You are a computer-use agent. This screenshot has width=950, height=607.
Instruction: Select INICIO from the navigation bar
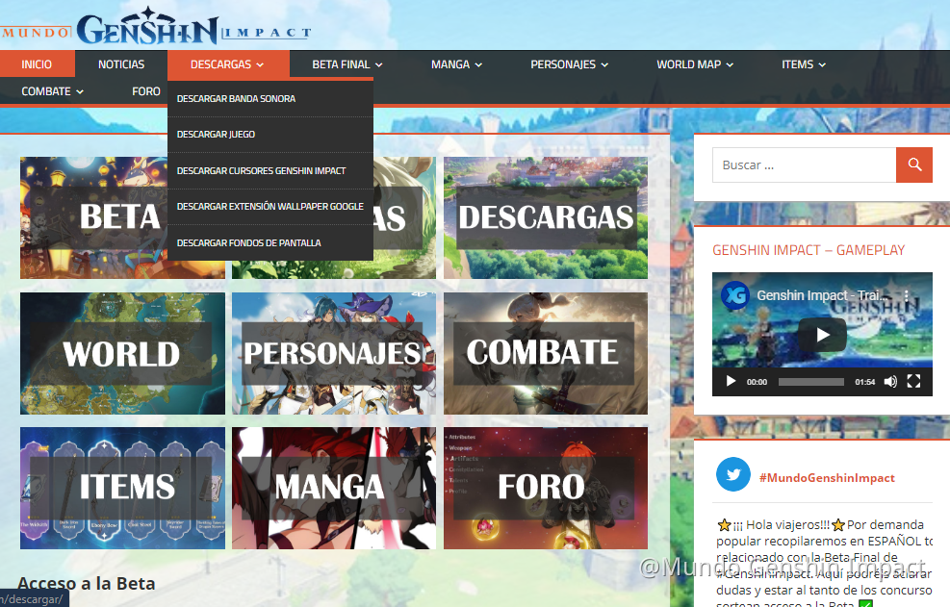(38, 63)
